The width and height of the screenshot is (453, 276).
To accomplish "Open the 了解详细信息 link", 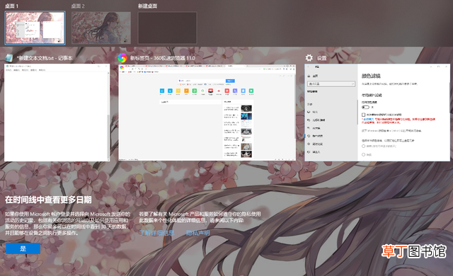I will (x=157, y=233).
